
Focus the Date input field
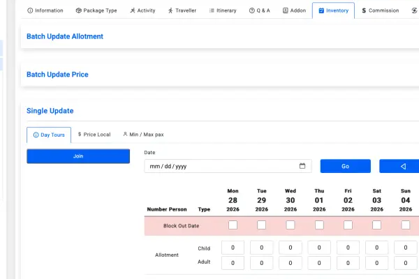tap(228, 166)
